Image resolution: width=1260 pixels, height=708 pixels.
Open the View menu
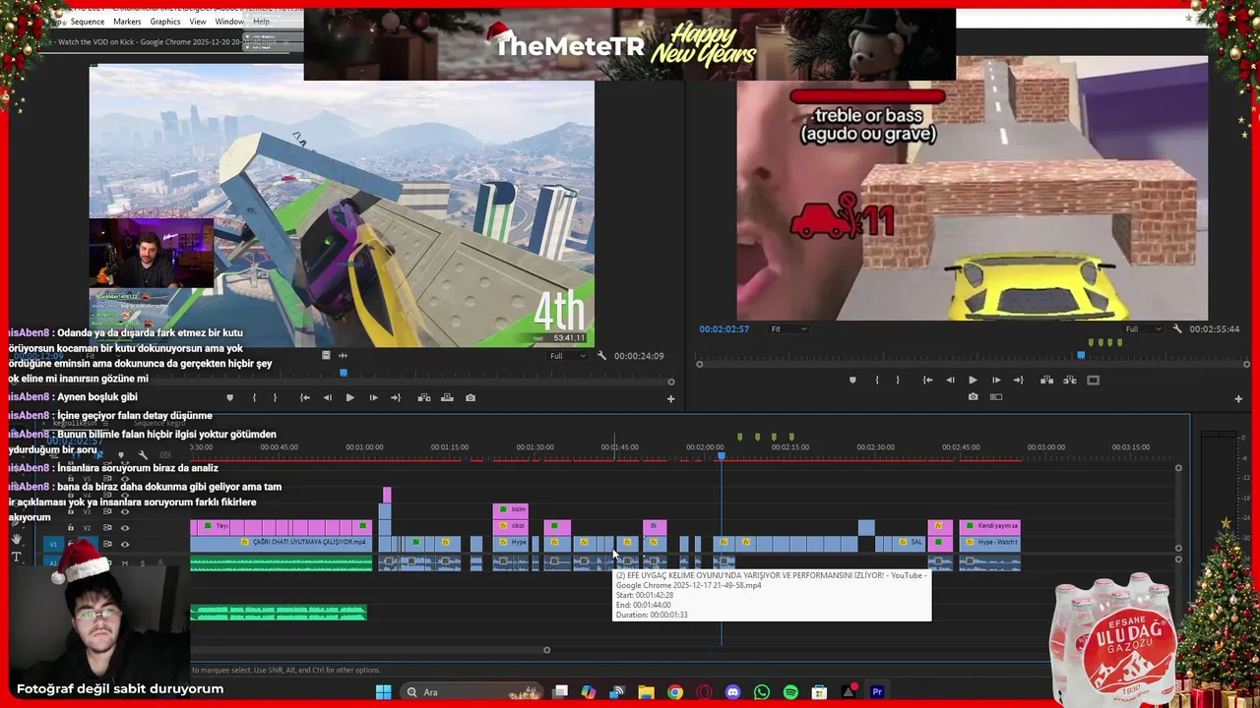tap(198, 22)
